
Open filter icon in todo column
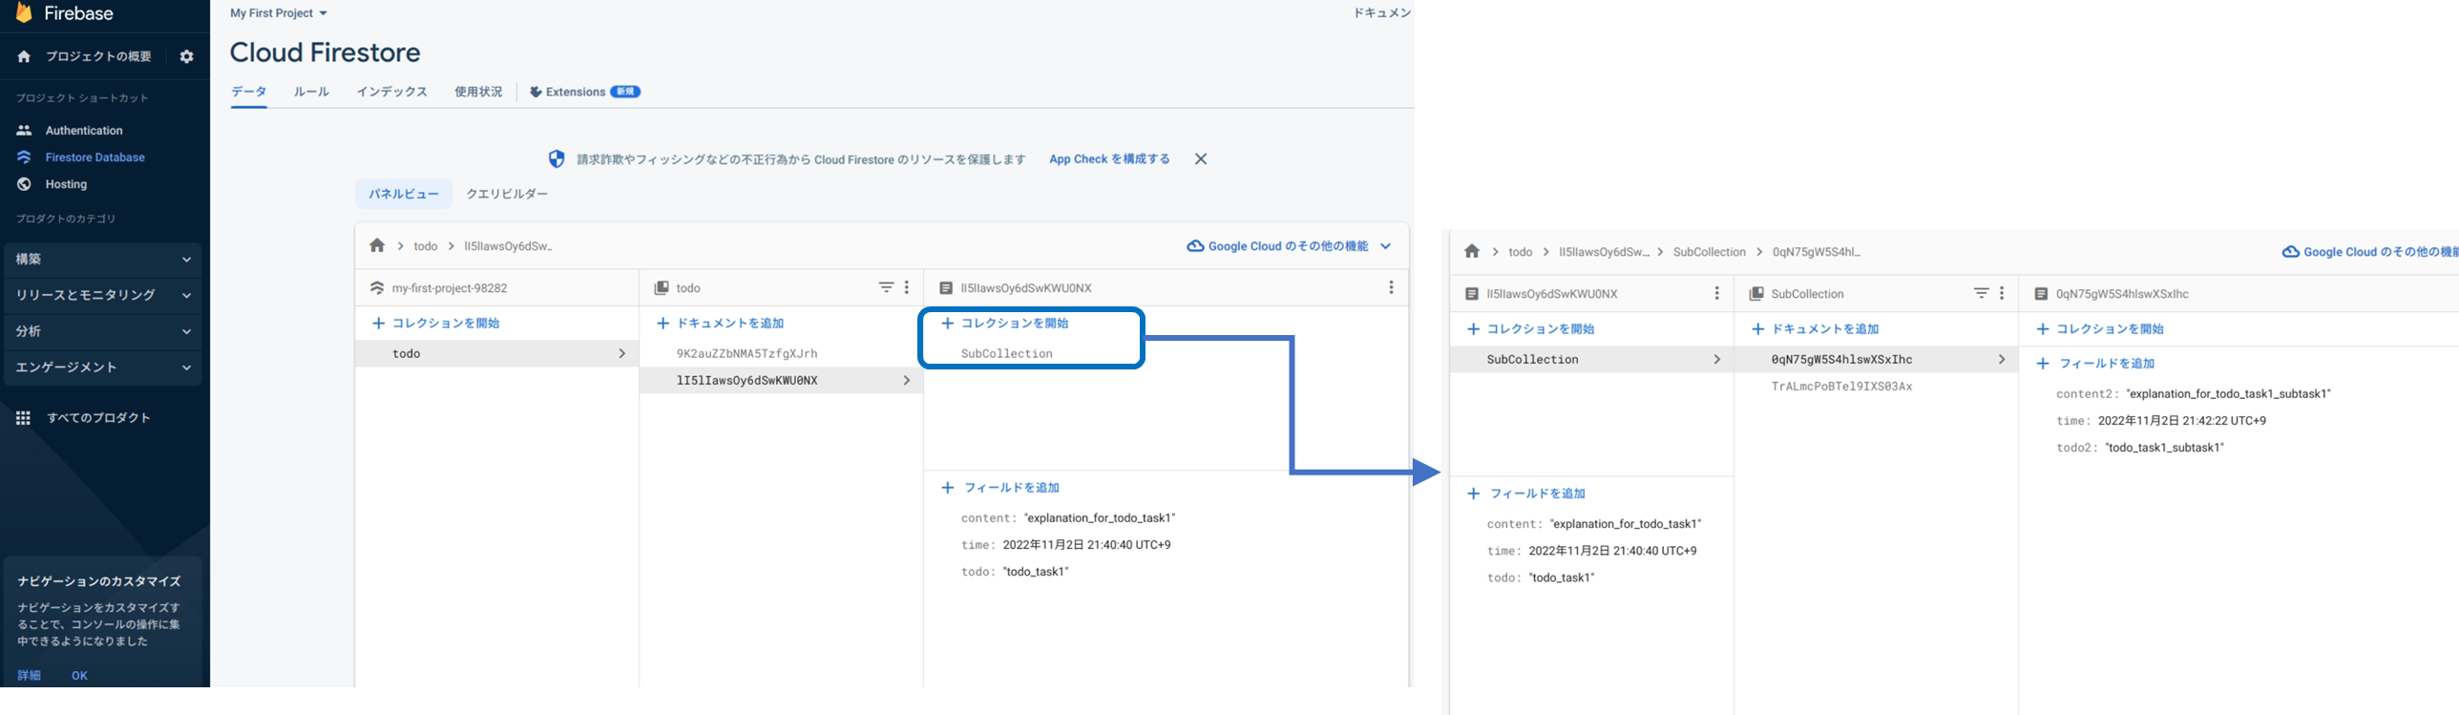pos(886,287)
